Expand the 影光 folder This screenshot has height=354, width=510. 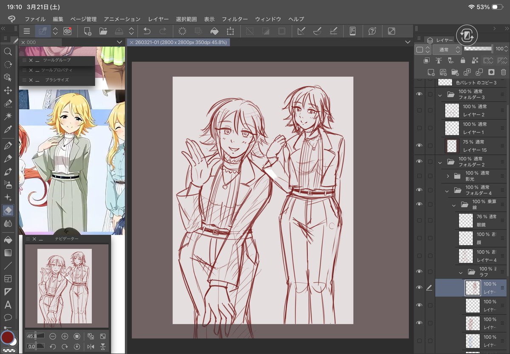coord(448,176)
